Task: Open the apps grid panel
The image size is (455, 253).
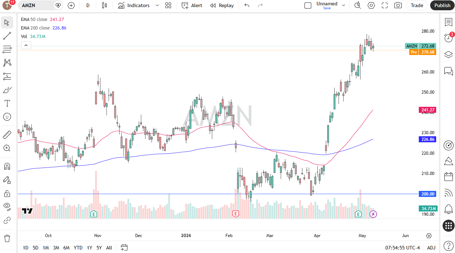Action: [448, 225]
